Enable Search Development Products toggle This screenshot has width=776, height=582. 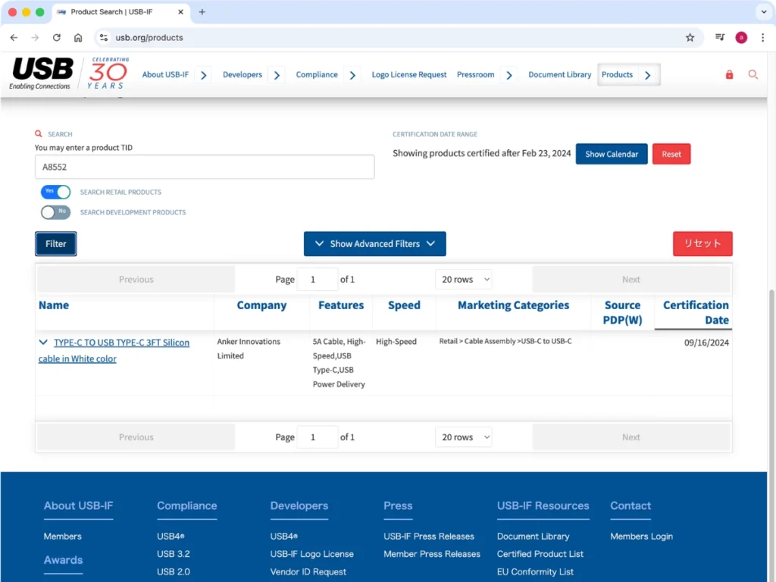(x=55, y=212)
